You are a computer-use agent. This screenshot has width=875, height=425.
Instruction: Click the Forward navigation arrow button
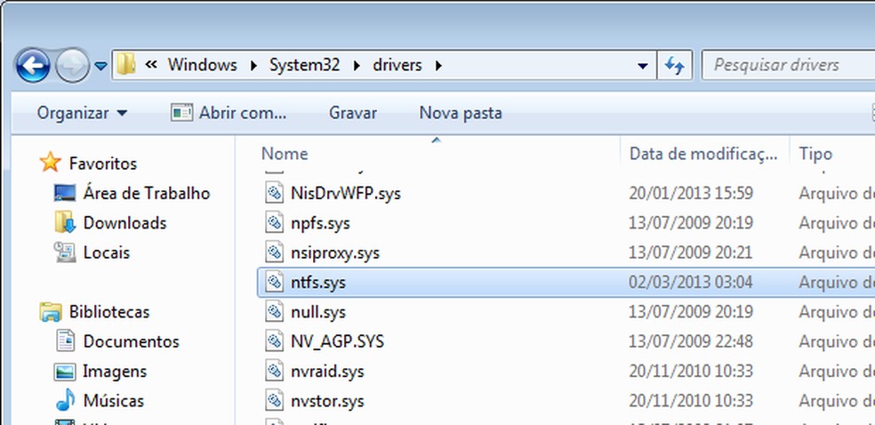[73, 66]
